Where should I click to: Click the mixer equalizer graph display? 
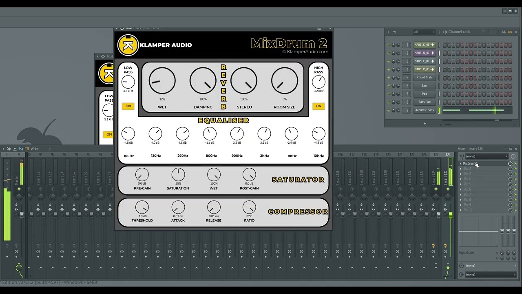tap(479, 232)
